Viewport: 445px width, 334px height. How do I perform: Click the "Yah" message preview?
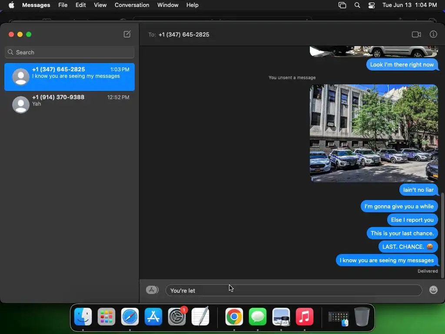coord(37,104)
